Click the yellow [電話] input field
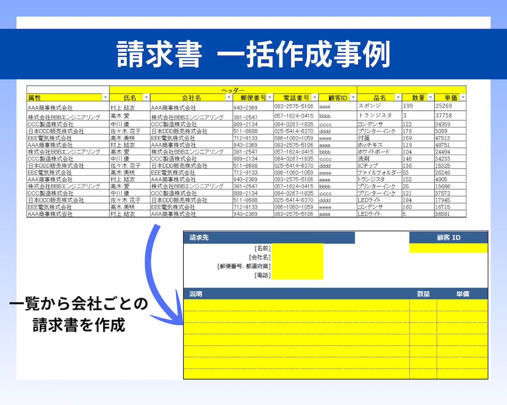The image size is (507, 405). (x=297, y=275)
